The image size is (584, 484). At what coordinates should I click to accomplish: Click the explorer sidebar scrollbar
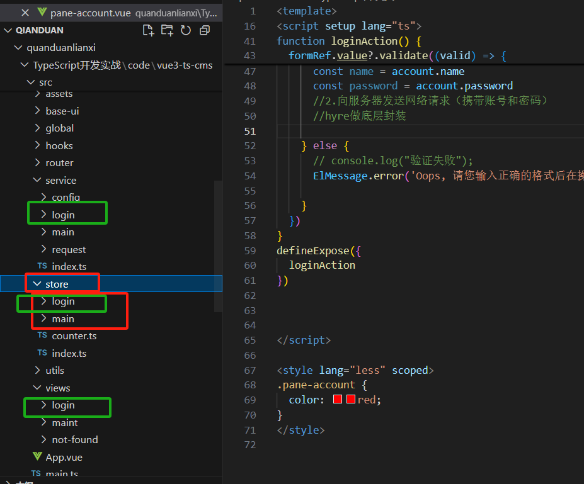(x=218, y=246)
